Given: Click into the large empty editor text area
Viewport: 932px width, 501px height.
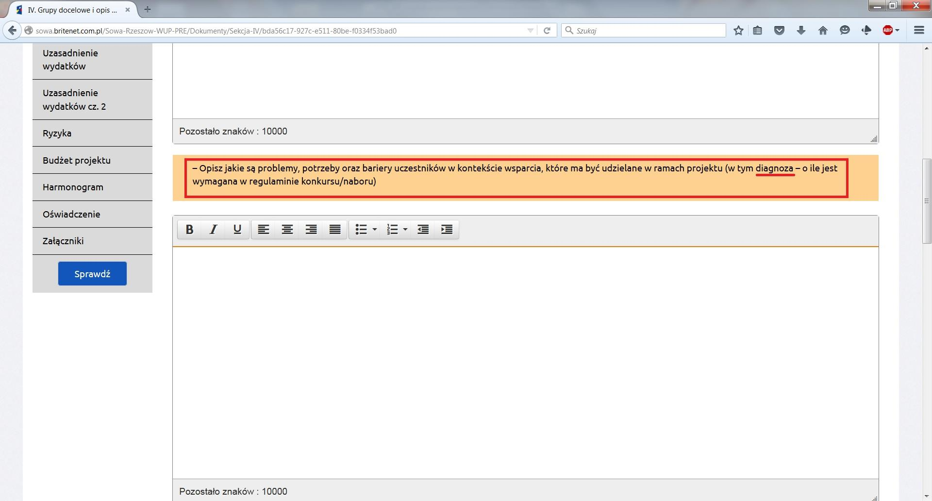Looking at the screenshot, I should (x=526, y=363).
